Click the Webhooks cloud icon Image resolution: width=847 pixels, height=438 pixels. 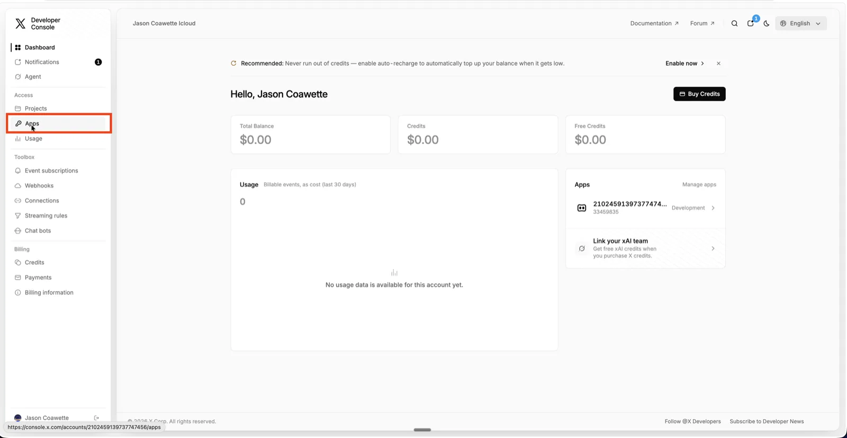point(18,186)
